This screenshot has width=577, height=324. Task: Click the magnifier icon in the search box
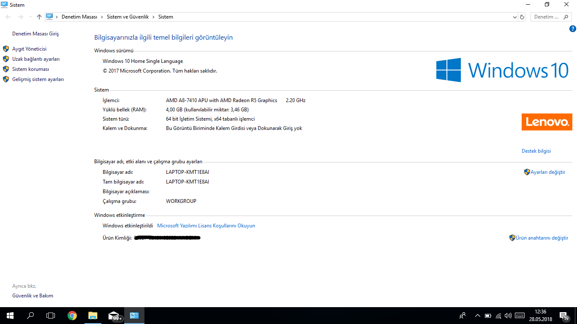[x=566, y=17]
